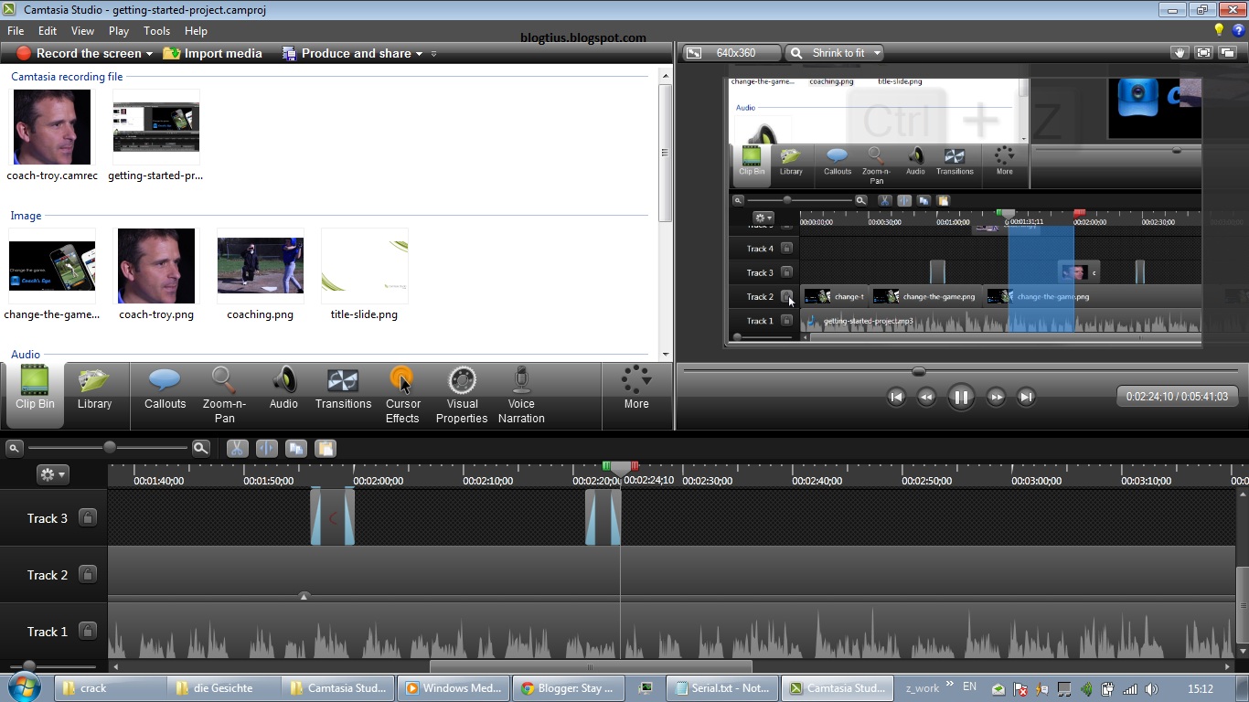
Task: Click the Cut scissors icon on timeline toolbar
Action: (x=237, y=448)
